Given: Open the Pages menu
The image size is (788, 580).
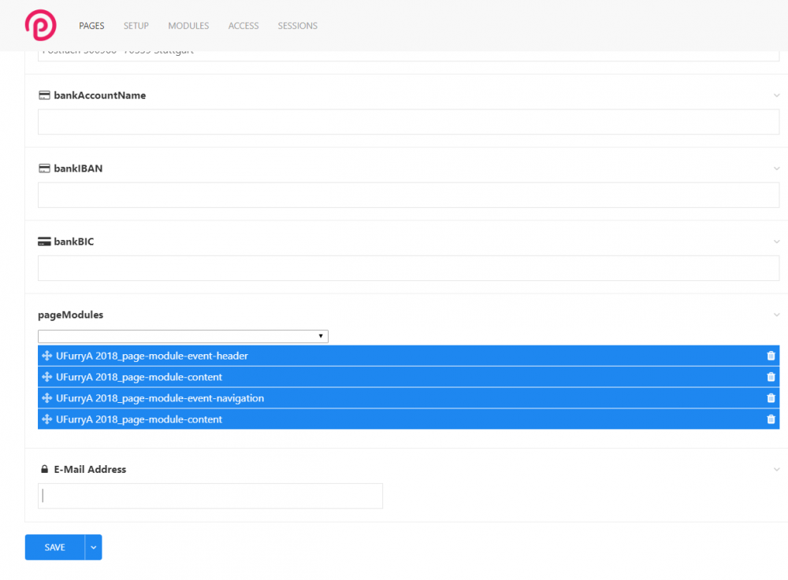Looking at the screenshot, I should pyautogui.click(x=91, y=26).
